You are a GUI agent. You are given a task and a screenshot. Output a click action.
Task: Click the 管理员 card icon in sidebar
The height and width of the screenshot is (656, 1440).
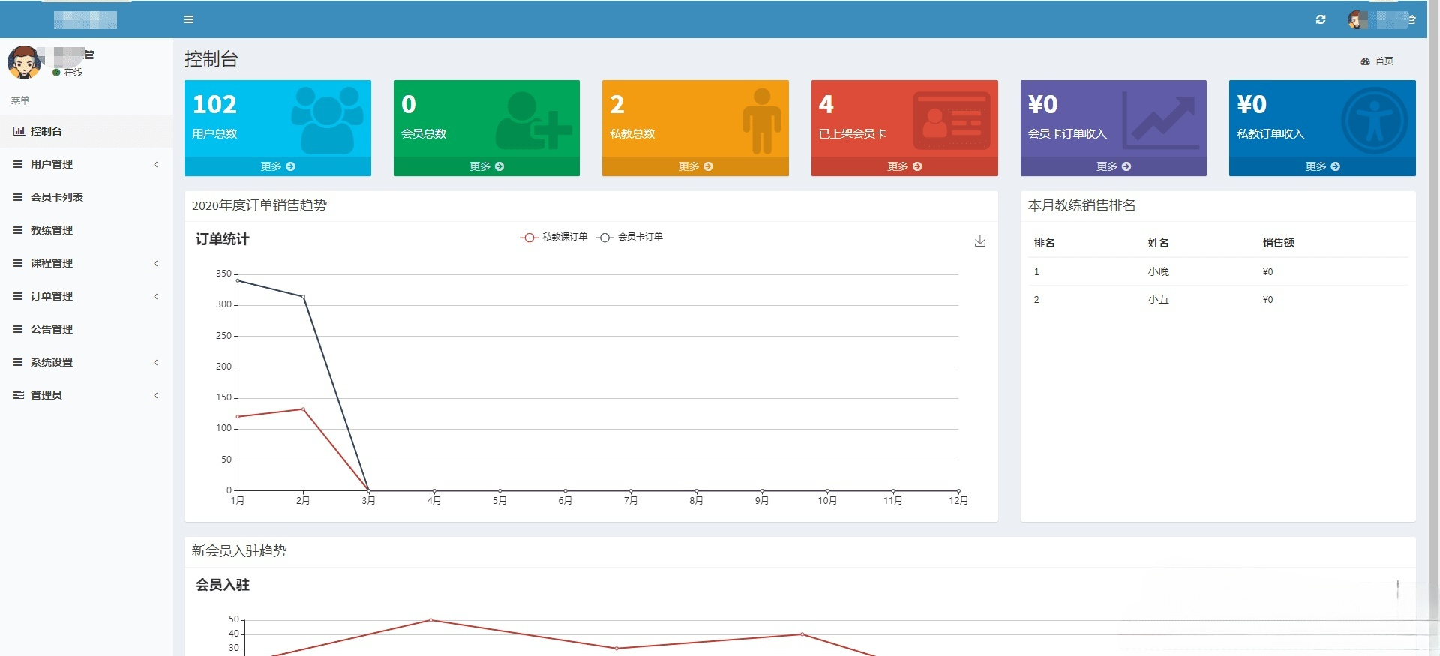(x=19, y=395)
